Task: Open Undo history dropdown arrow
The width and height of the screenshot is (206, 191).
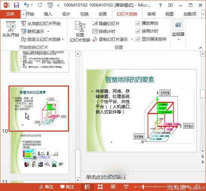Action: (x=32, y=5)
